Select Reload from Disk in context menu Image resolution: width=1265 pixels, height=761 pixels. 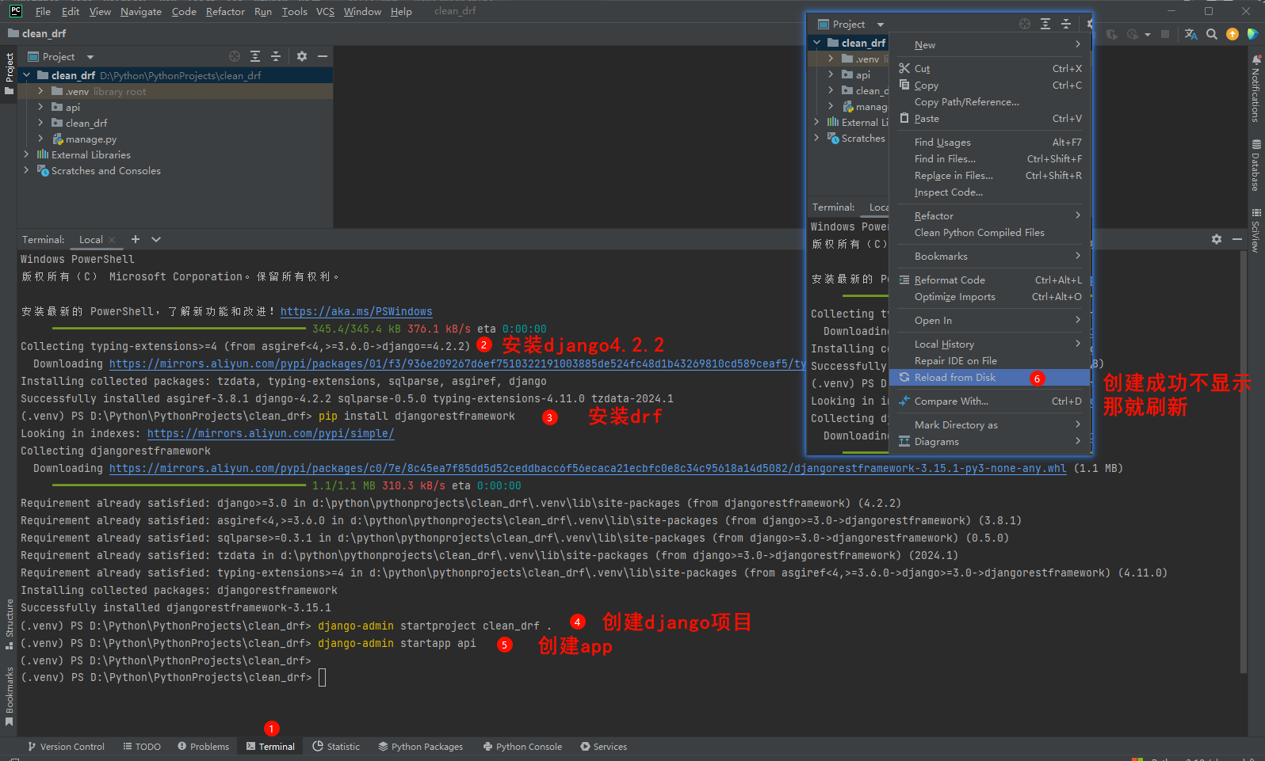click(x=989, y=378)
